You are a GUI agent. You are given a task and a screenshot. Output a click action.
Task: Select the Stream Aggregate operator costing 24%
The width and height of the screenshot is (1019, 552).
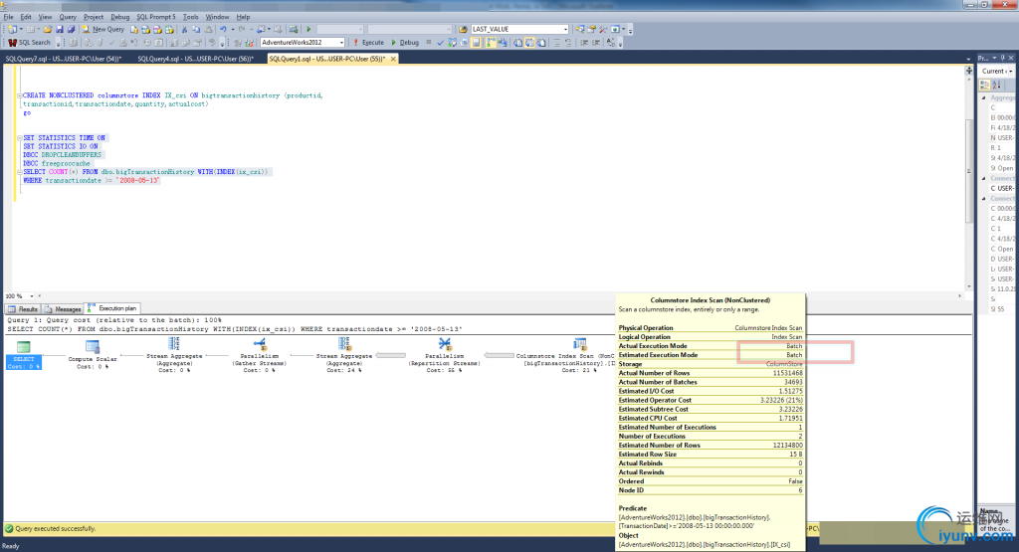tap(344, 355)
